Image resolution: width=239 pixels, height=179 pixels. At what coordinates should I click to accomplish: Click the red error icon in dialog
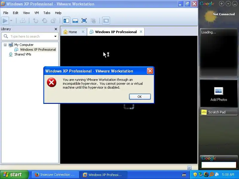(x=51, y=82)
